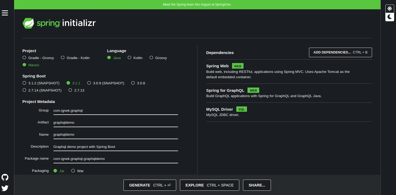Screen dimensions: 396x195
Task: Select Maven project type
Action: point(31,65)
